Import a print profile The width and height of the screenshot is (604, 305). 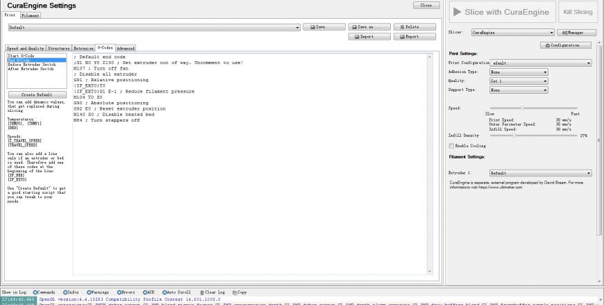point(369,37)
